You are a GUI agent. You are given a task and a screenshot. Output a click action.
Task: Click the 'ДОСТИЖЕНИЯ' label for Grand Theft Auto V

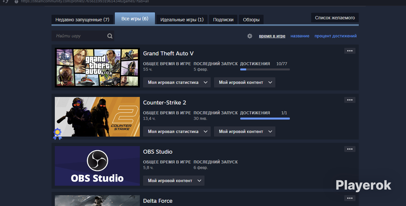255,64
